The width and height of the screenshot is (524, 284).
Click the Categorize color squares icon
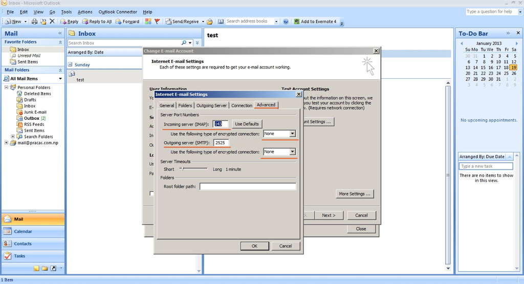click(148, 21)
